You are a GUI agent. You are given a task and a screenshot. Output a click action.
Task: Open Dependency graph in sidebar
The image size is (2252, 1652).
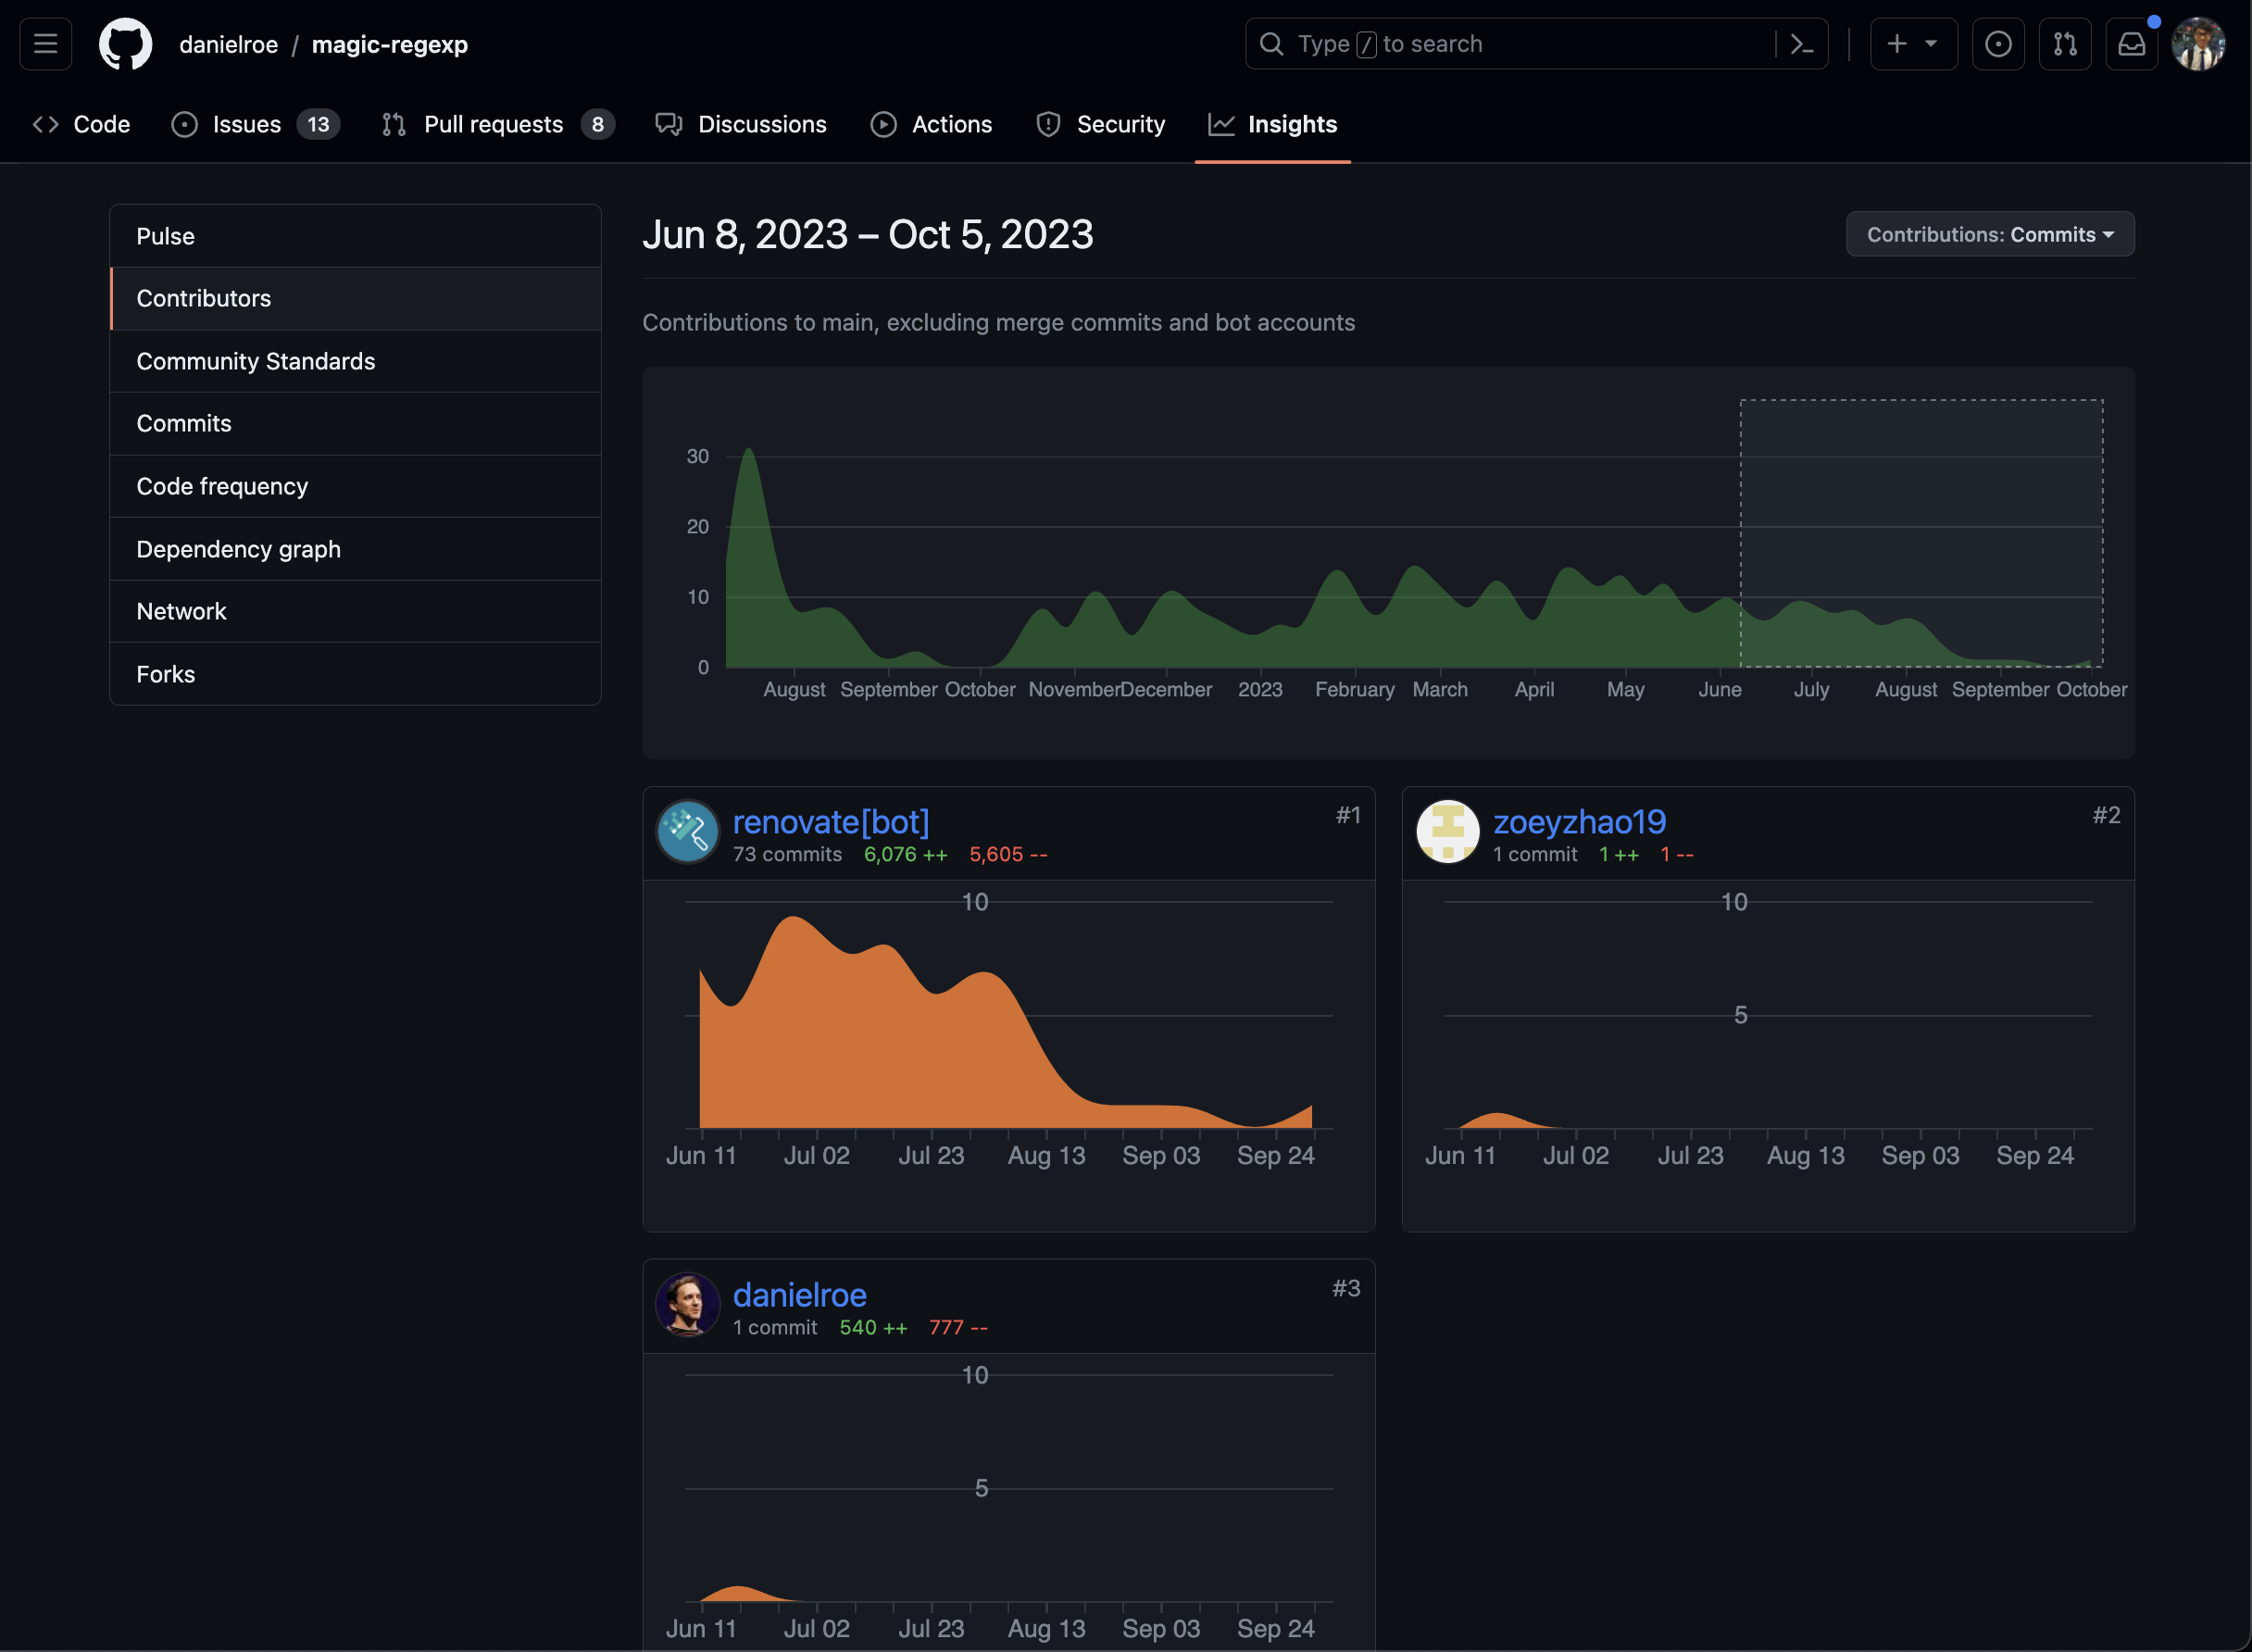click(x=355, y=549)
